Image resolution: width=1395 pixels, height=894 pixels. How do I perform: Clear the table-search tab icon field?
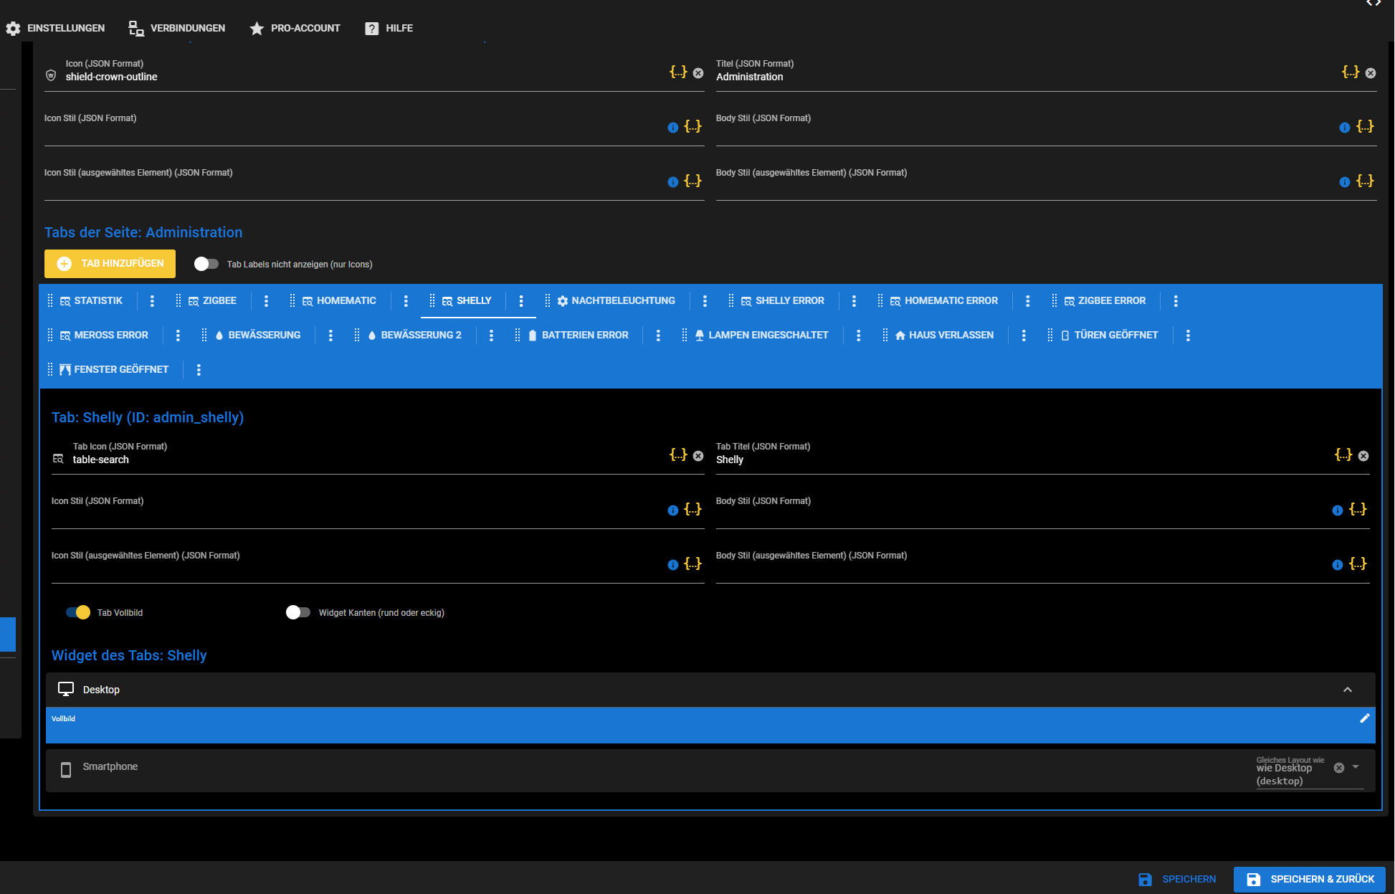(698, 456)
